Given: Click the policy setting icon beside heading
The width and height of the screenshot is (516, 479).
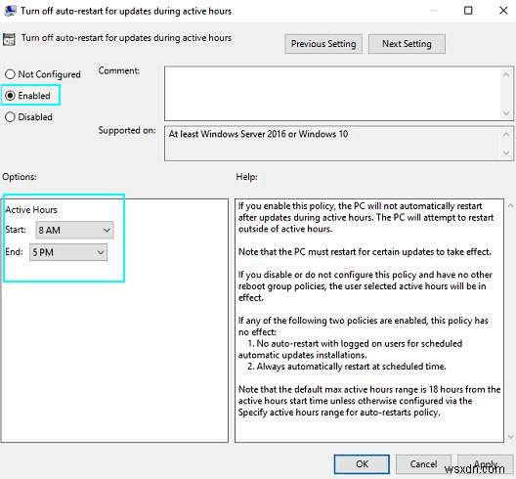Looking at the screenshot, I should point(9,39).
